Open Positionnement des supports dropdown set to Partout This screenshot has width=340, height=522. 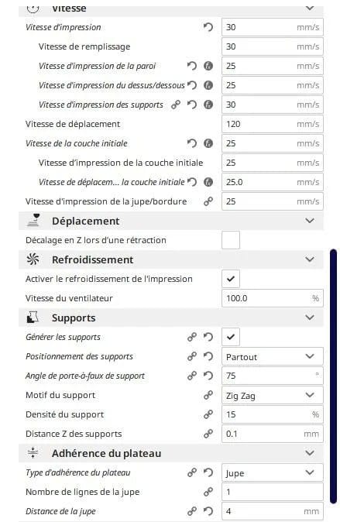tap(273, 356)
